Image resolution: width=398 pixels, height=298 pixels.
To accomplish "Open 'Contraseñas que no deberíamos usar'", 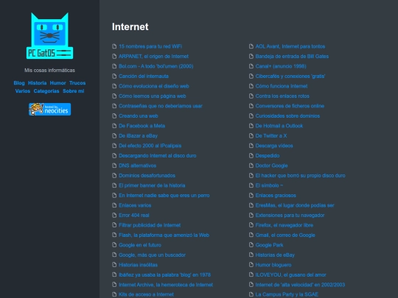I will (x=161, y=106).
